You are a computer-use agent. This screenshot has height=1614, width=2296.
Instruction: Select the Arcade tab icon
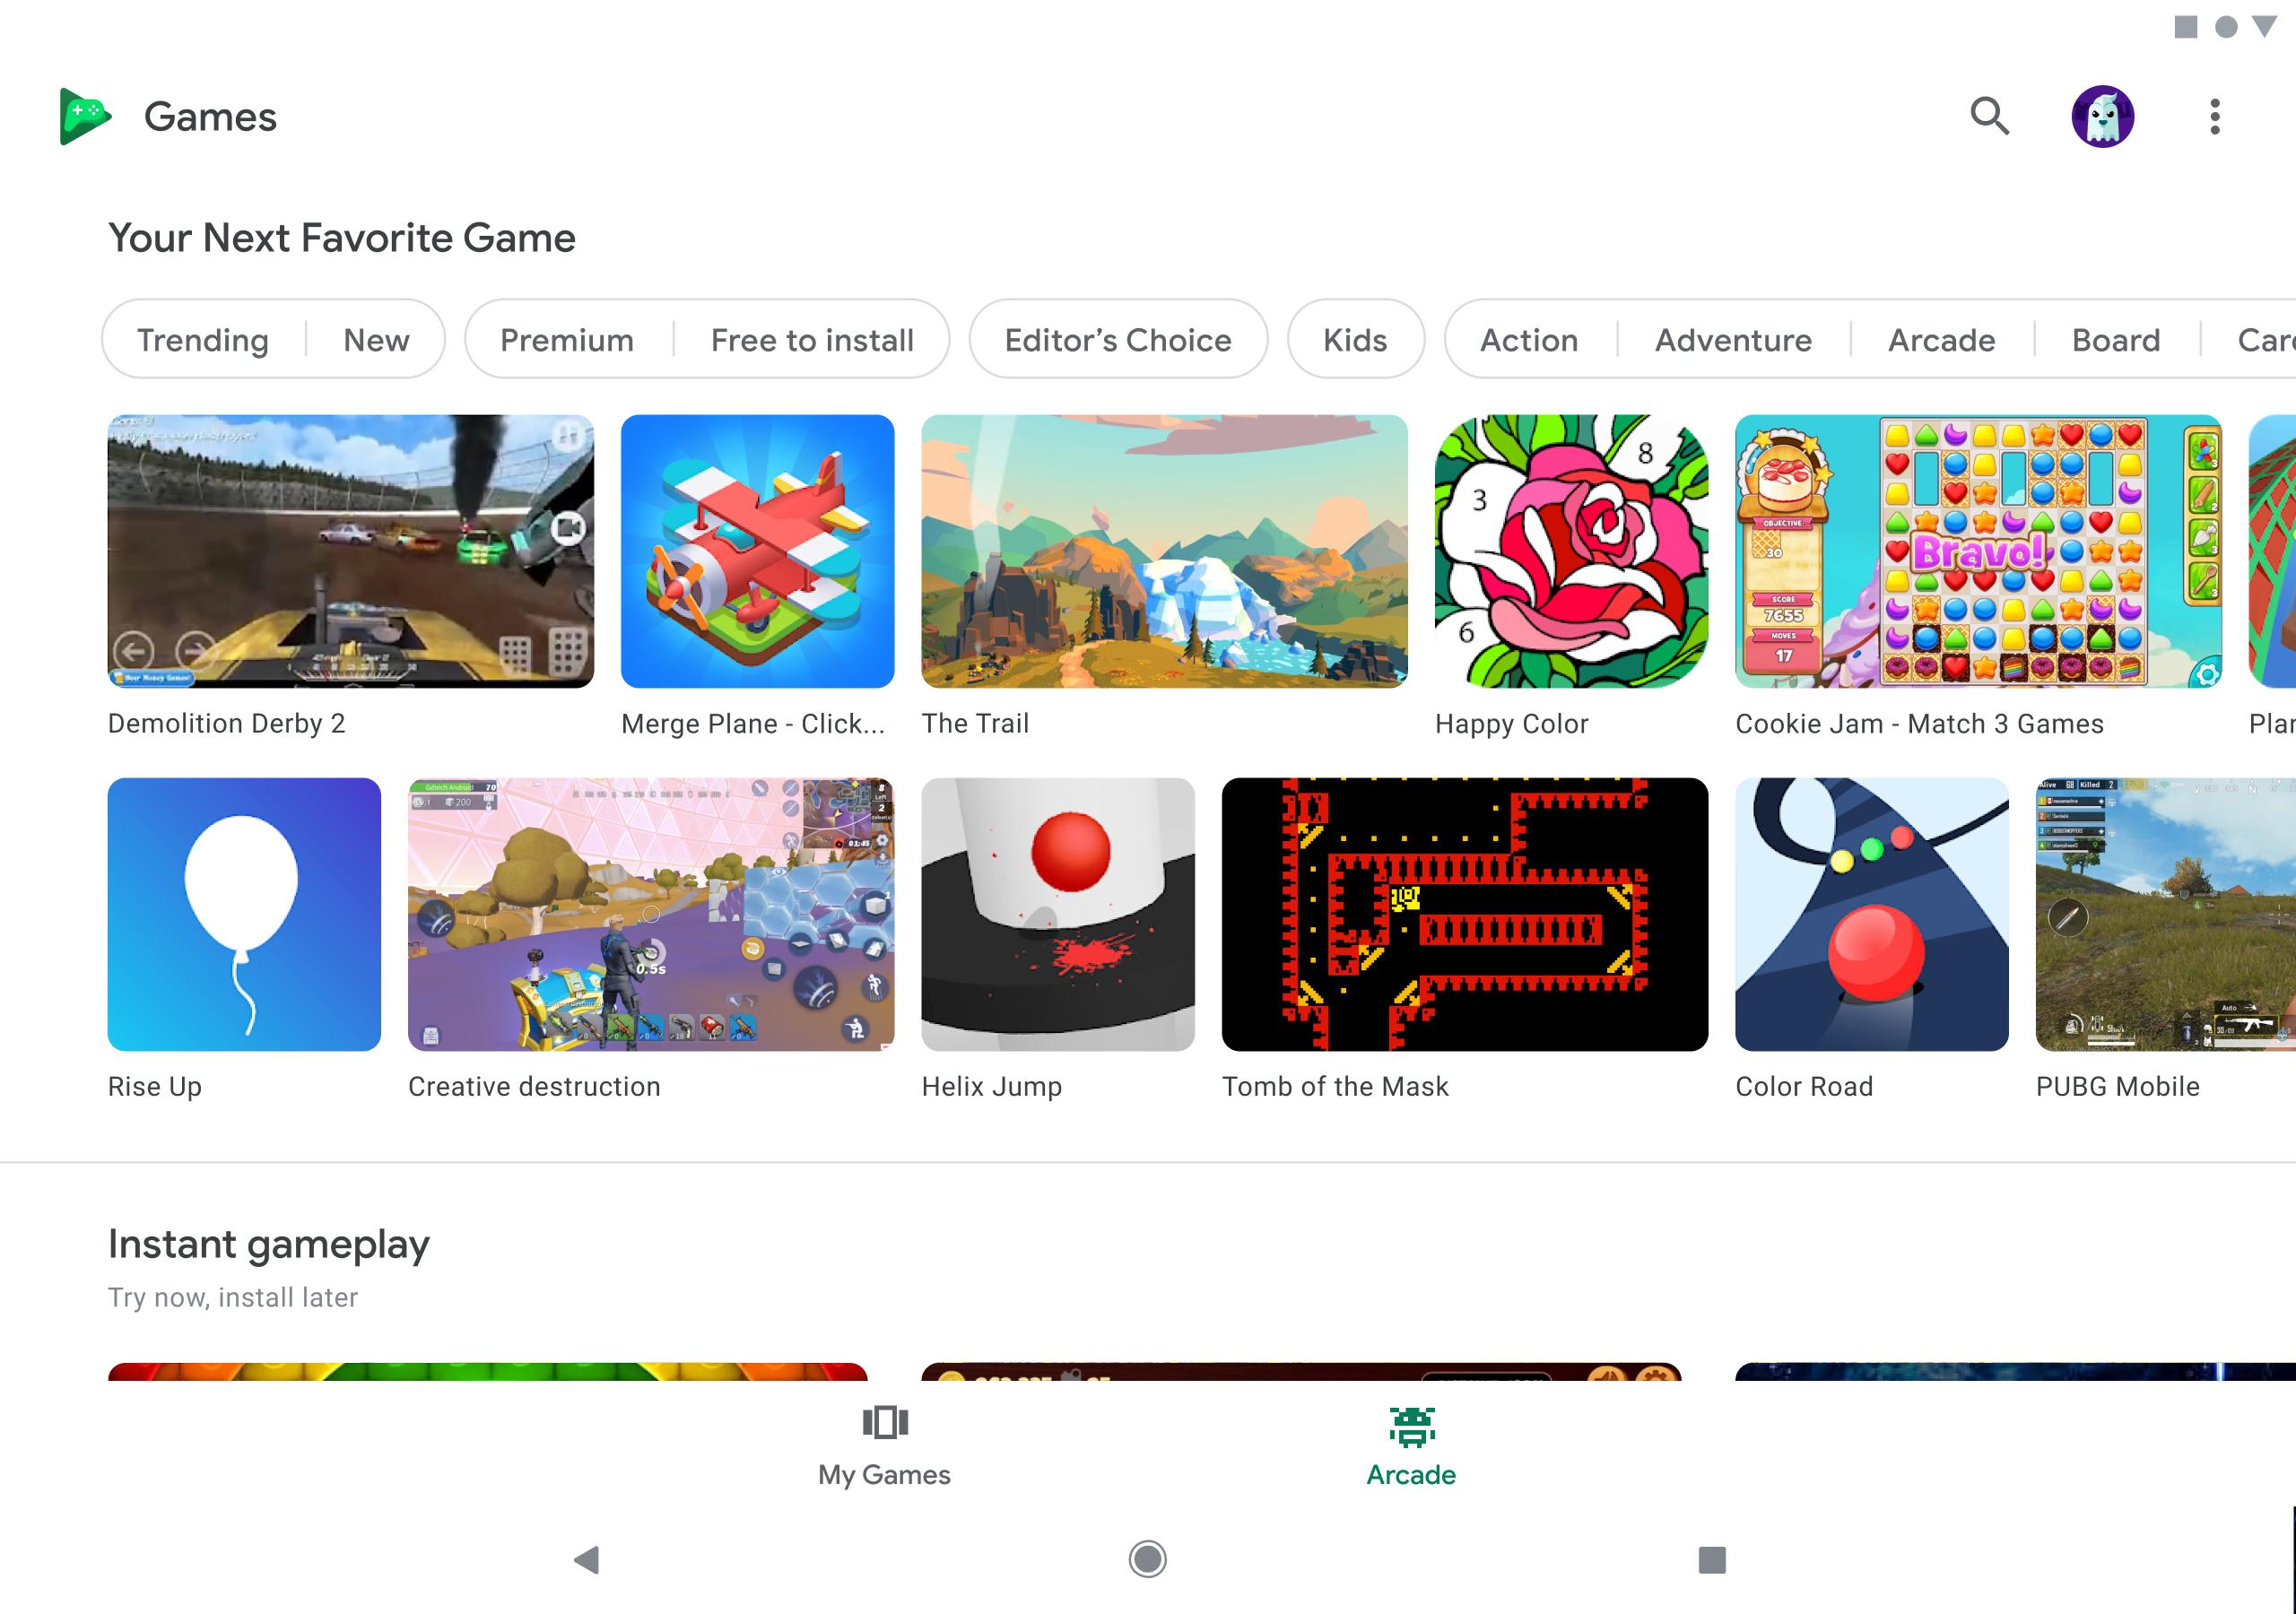pos(1412,1424)
